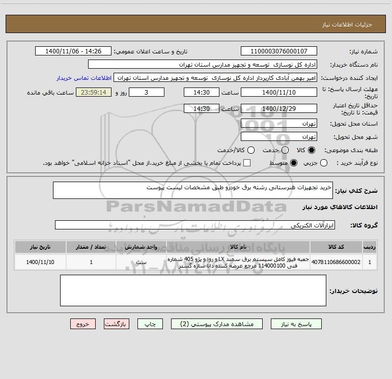Select the خدمت radio button
Viewport: 392px width, 379px height.
(x=285, y=150)
